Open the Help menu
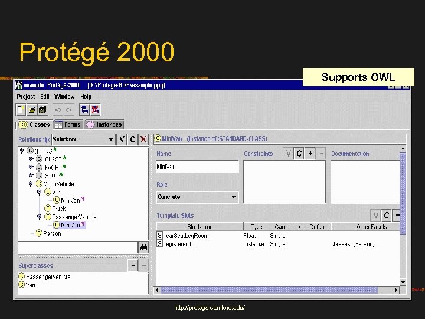Image resolution: width=425 pixels, height=319 pixels. 86,96
